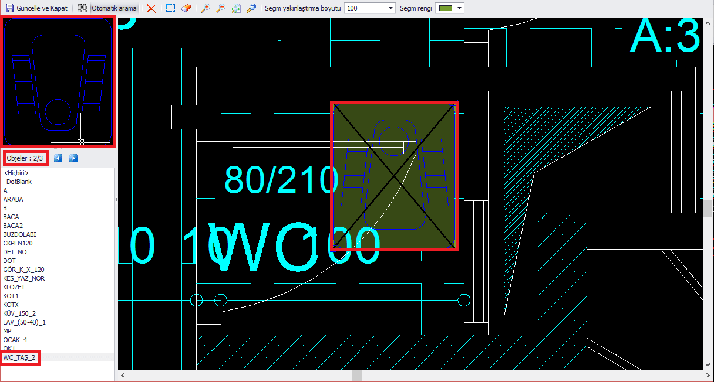Viewport: 714px width, 382px height.
Task: Click the bottom horizontal scrollbar
Action: tap(356, 375)
